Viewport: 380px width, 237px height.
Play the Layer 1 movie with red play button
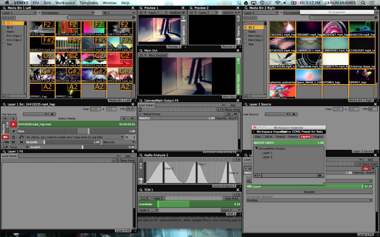click(x=13, y=124)
